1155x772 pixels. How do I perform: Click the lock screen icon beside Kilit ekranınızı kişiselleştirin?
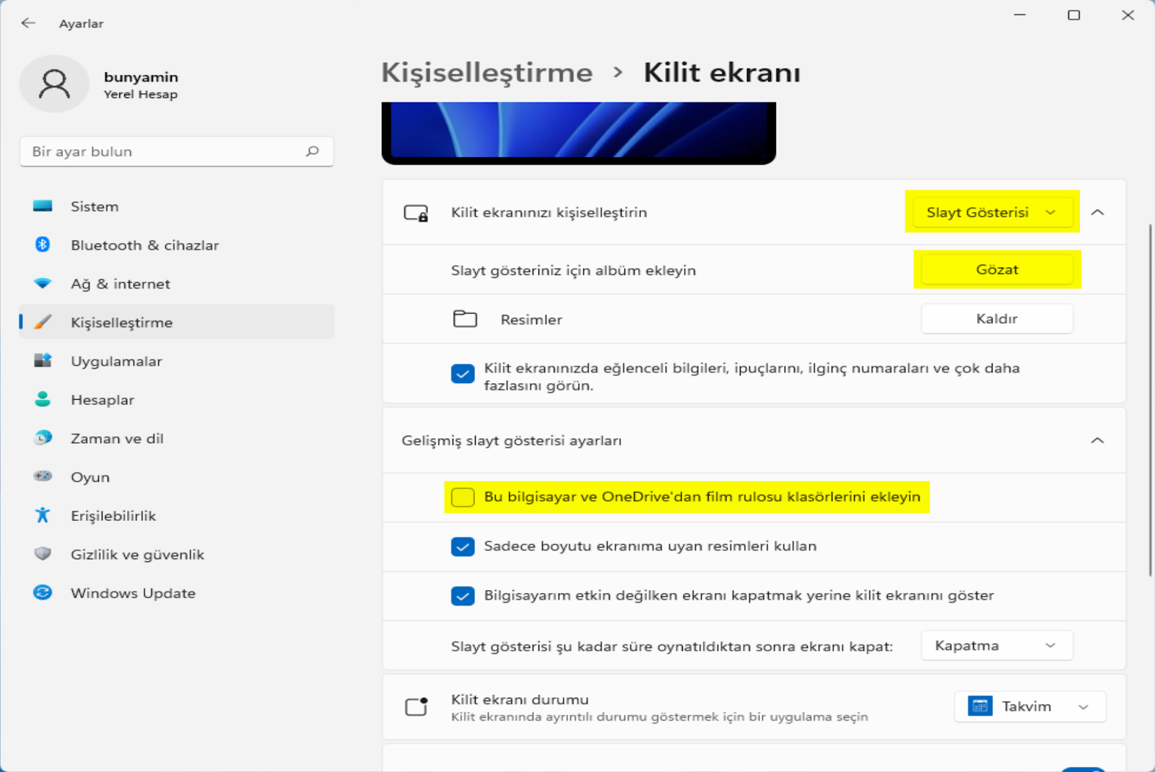[416, 213]
